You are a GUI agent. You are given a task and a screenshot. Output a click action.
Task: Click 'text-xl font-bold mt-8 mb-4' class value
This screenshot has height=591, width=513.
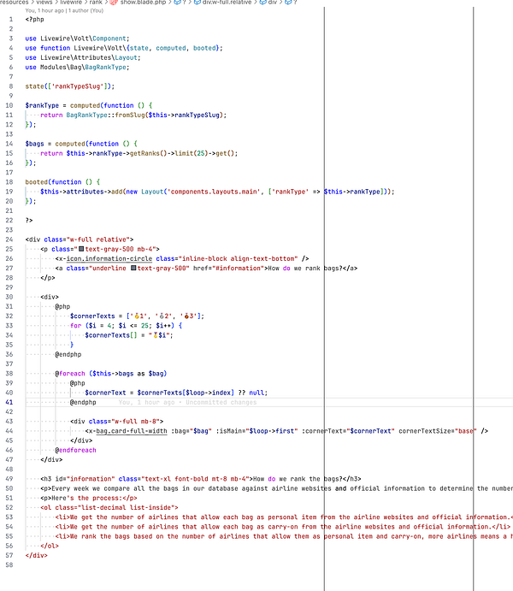tap(195, 479)
